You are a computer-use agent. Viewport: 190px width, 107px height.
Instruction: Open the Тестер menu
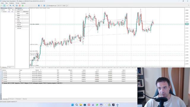tap(17, 3)
